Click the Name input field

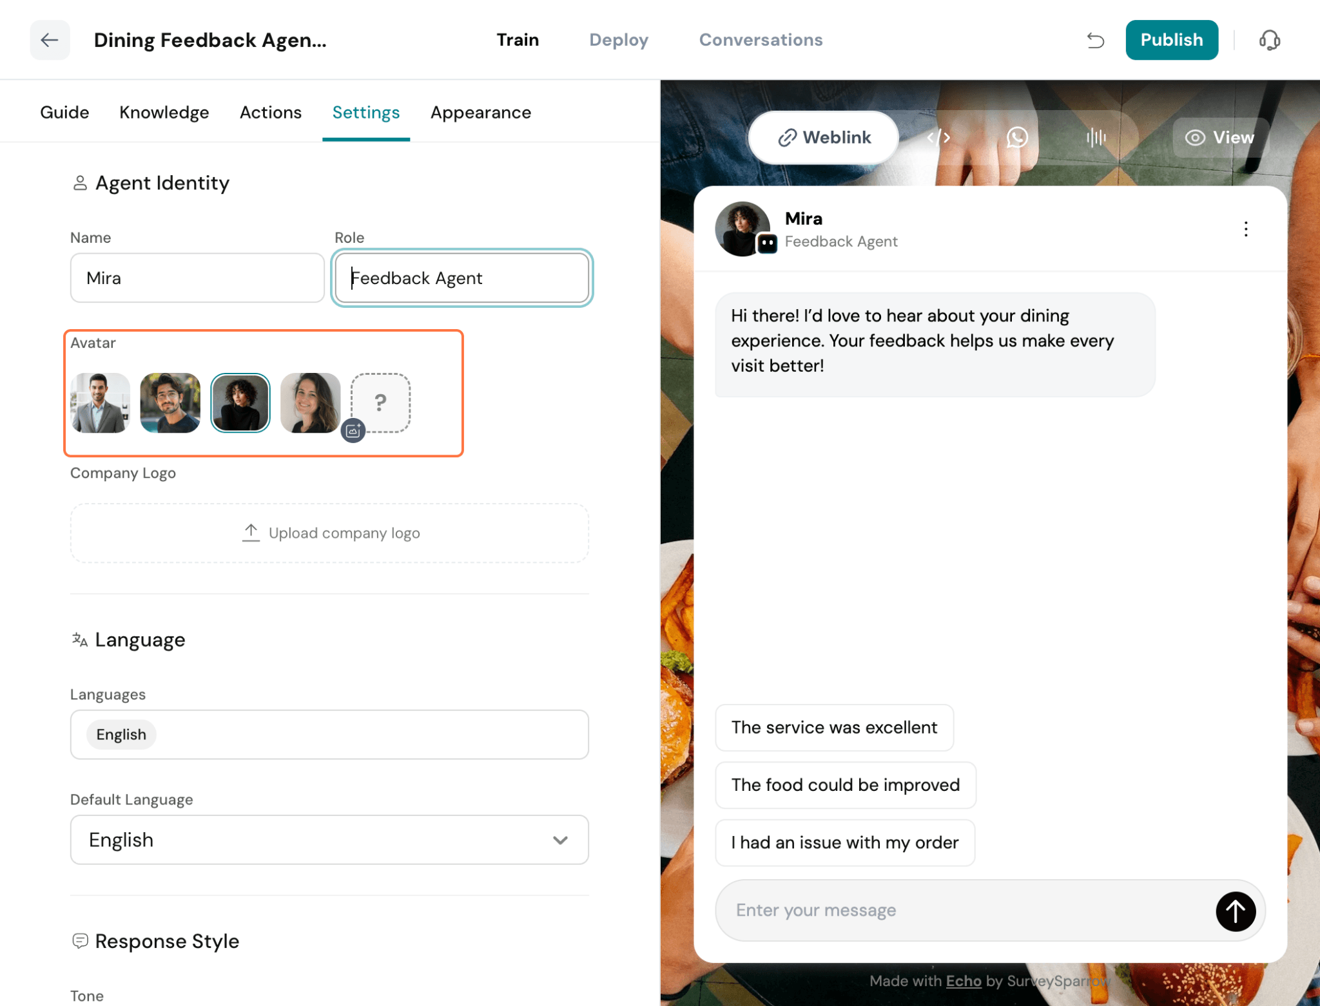click(x=197, y=278)
